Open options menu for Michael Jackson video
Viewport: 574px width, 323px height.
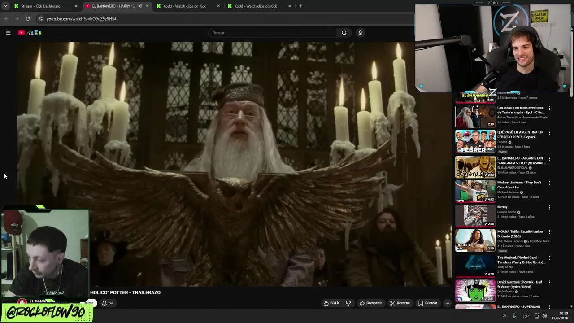(549, 183)
